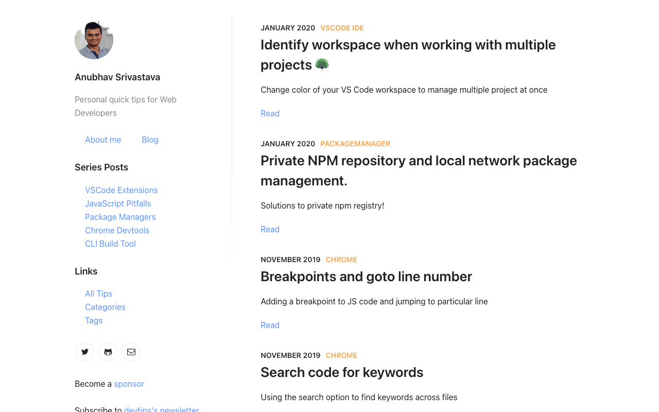Image resolution: width=659 pixels, height=412 pixels.
Task: Go to the Blog page
Action: coord(150,140)
